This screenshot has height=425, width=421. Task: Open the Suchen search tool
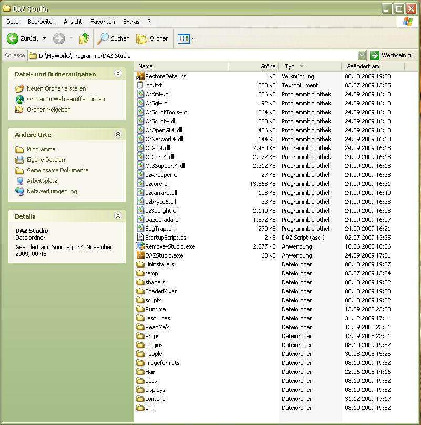[x=114, y=38]
